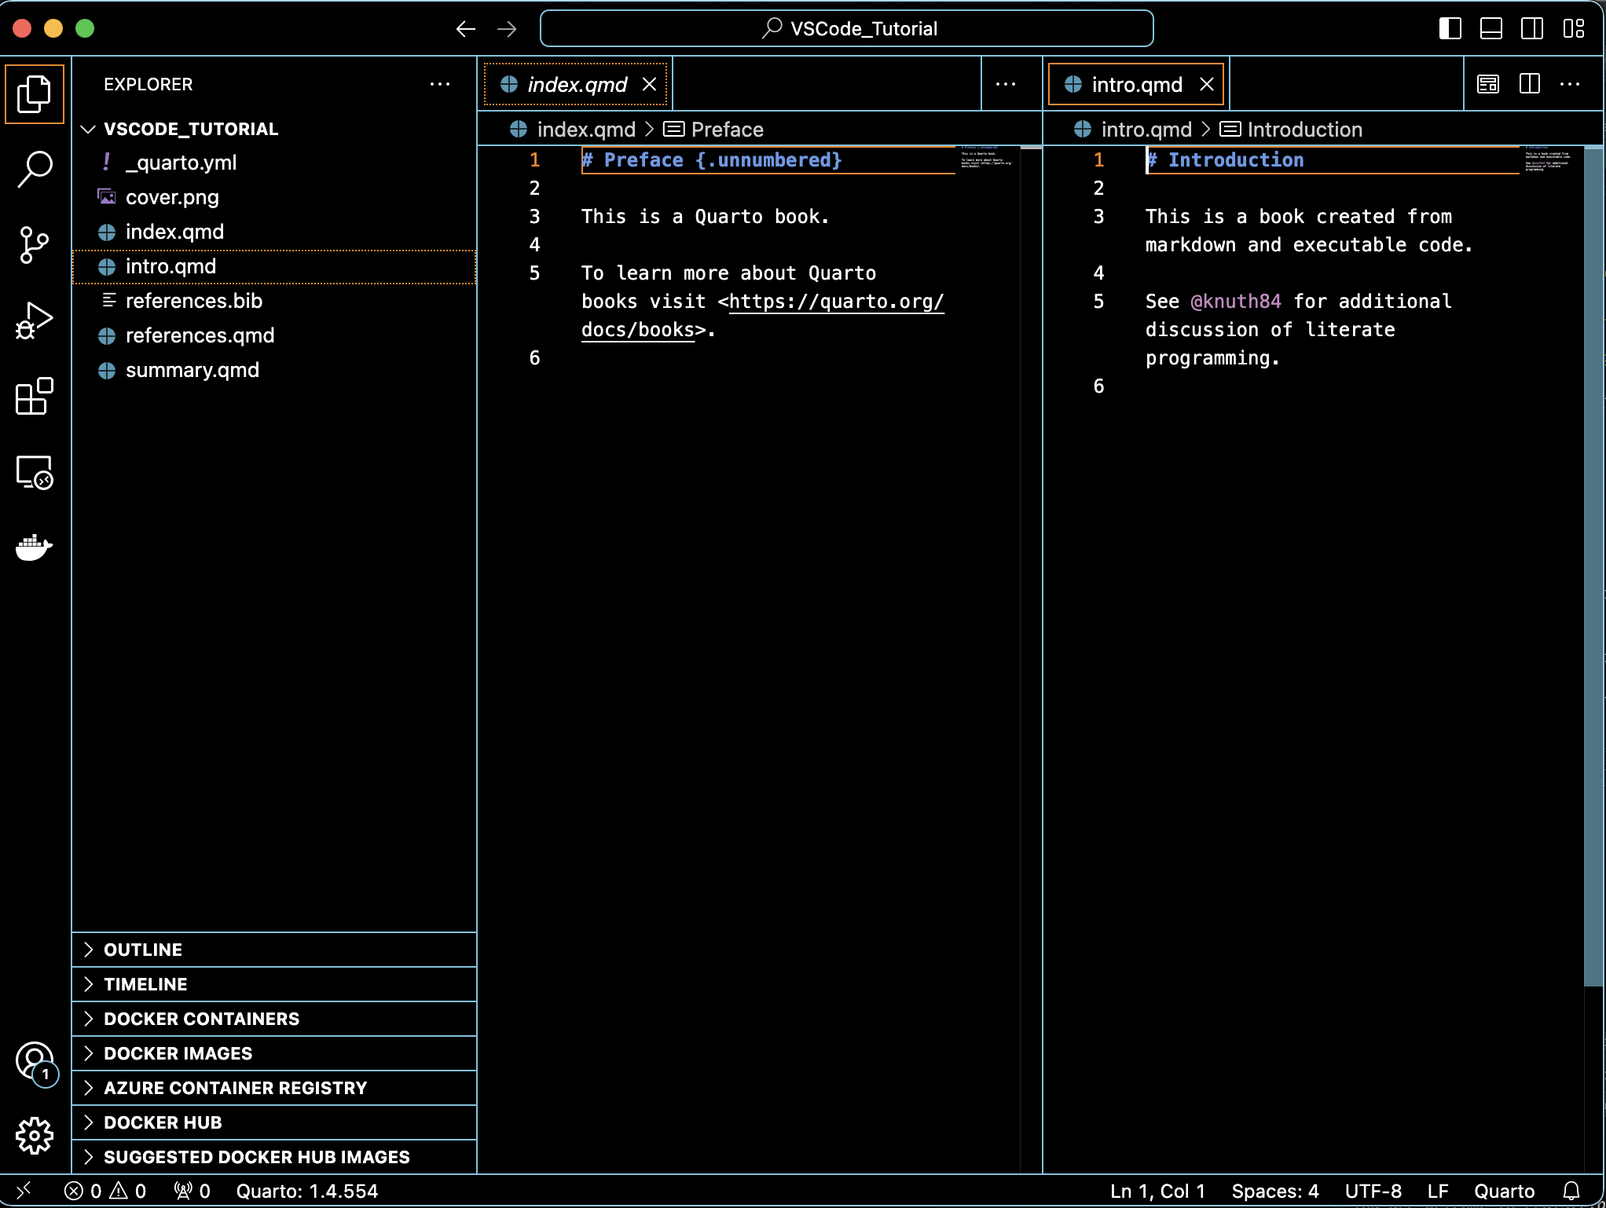Open the Run and Debug view
This screenshot has width=1606, height=1208.
[35, 320]
